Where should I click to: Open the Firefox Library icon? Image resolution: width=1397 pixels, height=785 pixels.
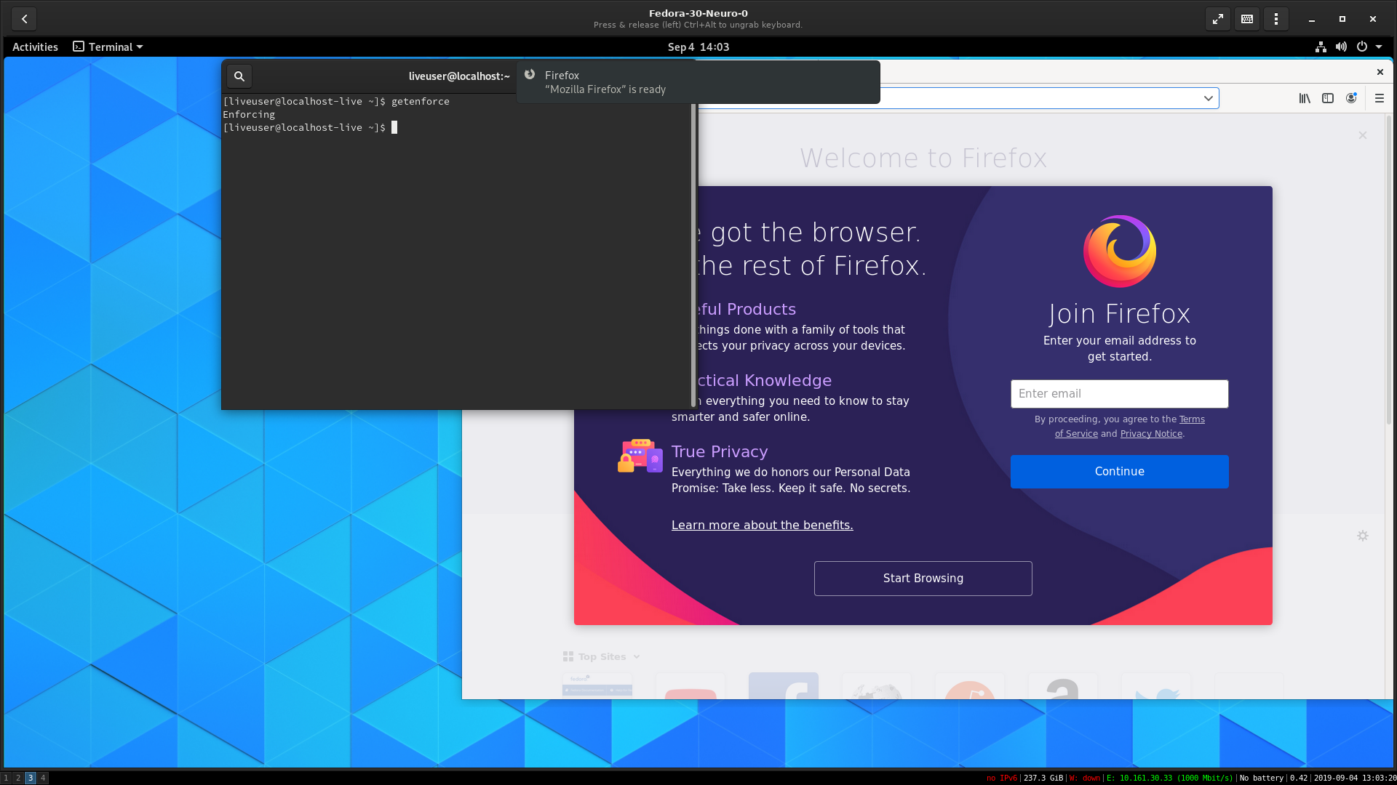1305,98
